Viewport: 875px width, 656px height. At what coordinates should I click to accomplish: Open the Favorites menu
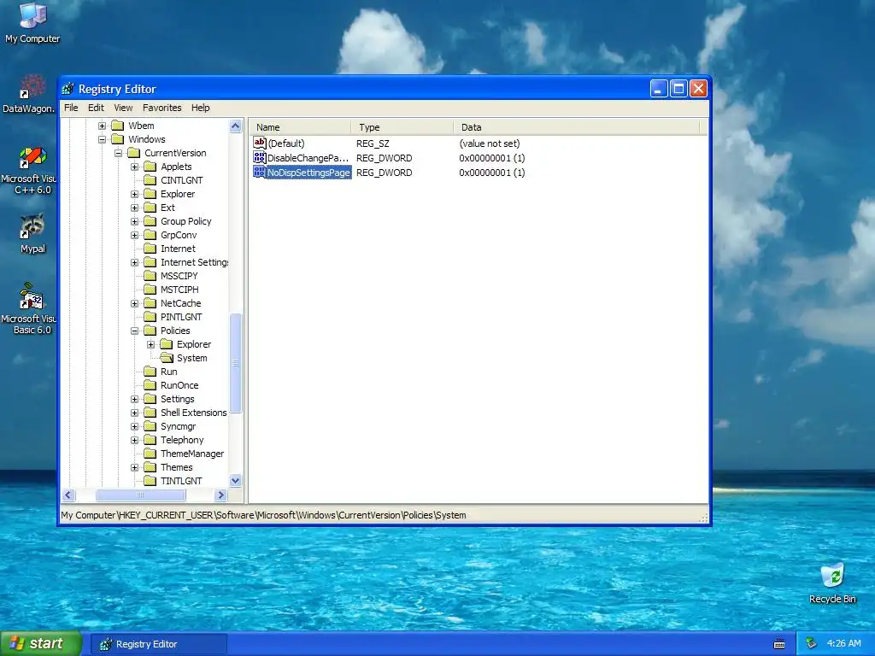pos(161,108)
